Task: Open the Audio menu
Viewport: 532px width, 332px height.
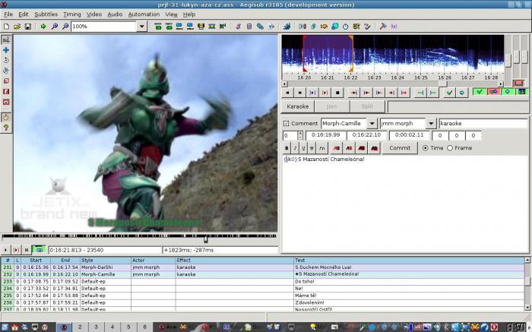Action: [115, 14]
